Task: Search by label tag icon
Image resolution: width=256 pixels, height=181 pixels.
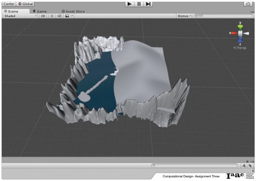Action: 250,166
